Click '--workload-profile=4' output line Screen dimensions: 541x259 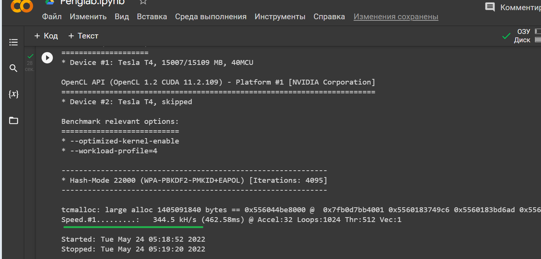(109, 151)
